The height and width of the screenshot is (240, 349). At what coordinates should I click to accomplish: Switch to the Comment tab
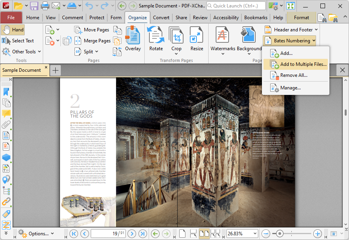point(72,18)
